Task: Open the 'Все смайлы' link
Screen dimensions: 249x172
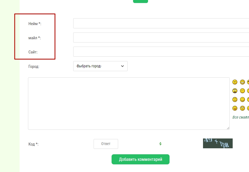Action: point(241,117)
